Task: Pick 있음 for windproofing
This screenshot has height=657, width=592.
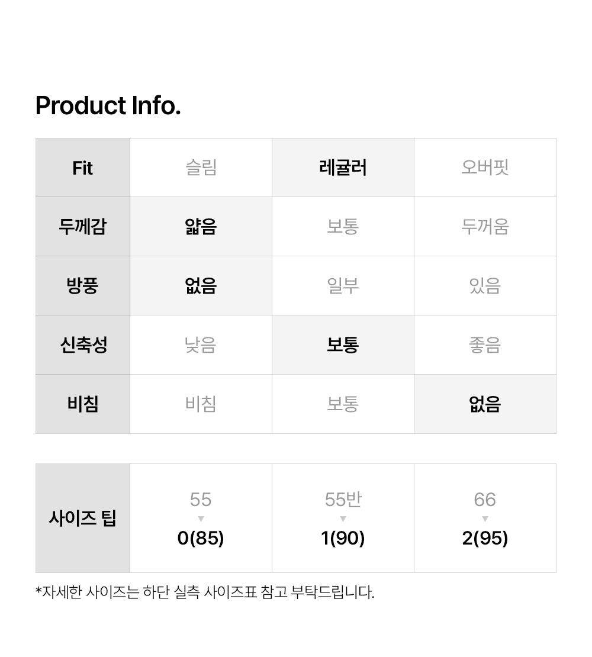Action: click(x=485, y=286)
